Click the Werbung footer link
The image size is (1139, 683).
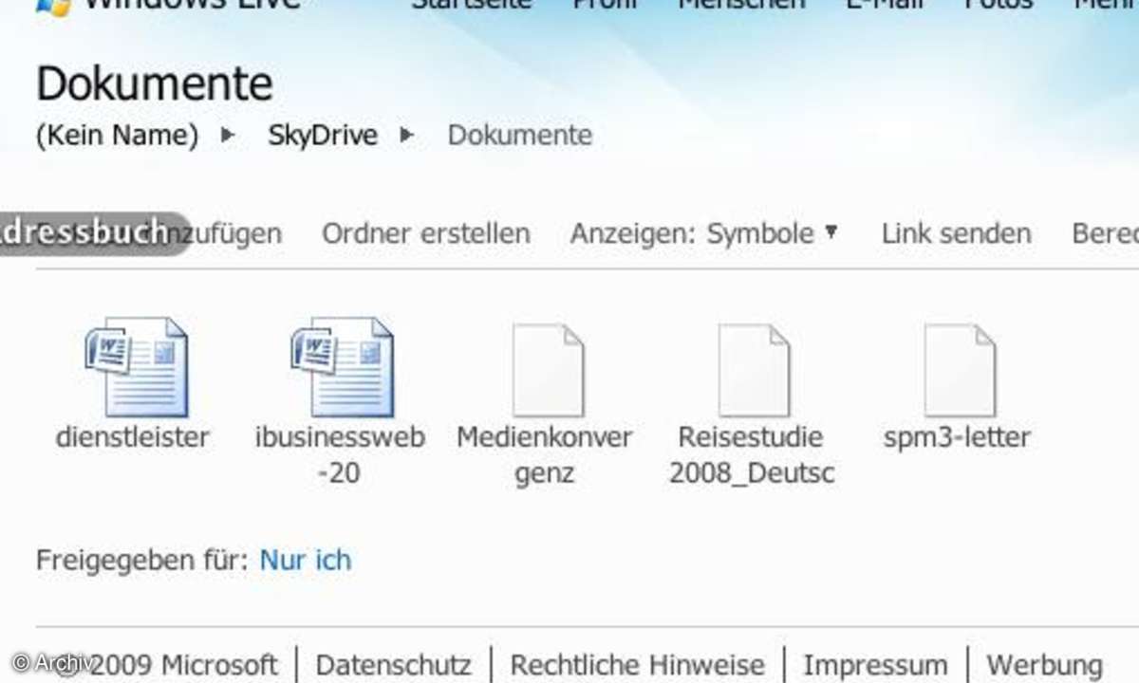[1044, 665]
